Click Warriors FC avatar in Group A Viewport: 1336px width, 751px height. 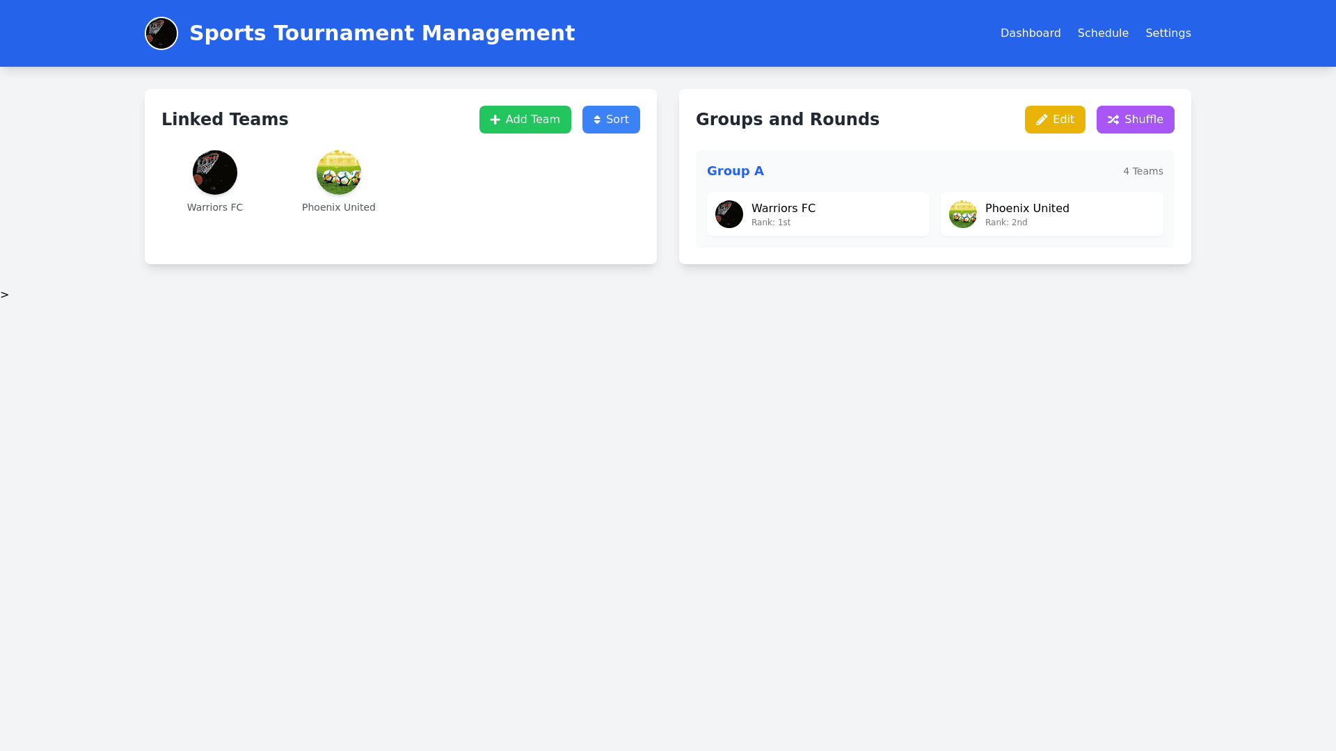pyautogui.click(x=729, y=214)
